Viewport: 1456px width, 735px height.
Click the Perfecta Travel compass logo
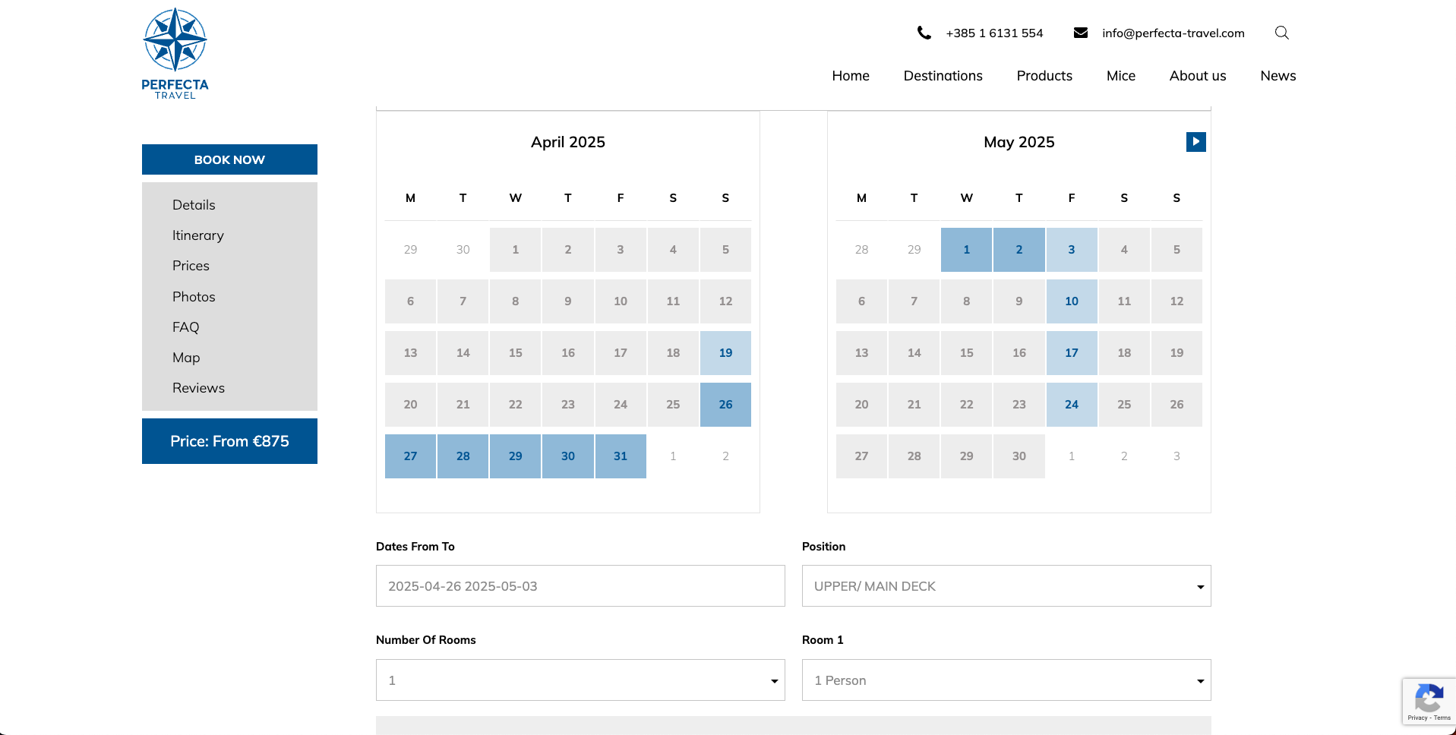pos(175,53)
